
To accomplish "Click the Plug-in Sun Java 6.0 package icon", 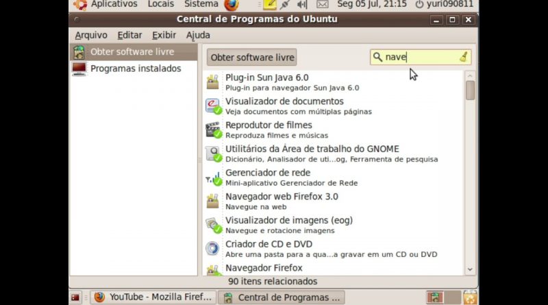I will pyautogui.click(x=212, y=82).
